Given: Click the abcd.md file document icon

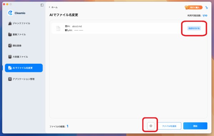Looking at the screenshot, I should pyautogui.click(x=58, y=28).
